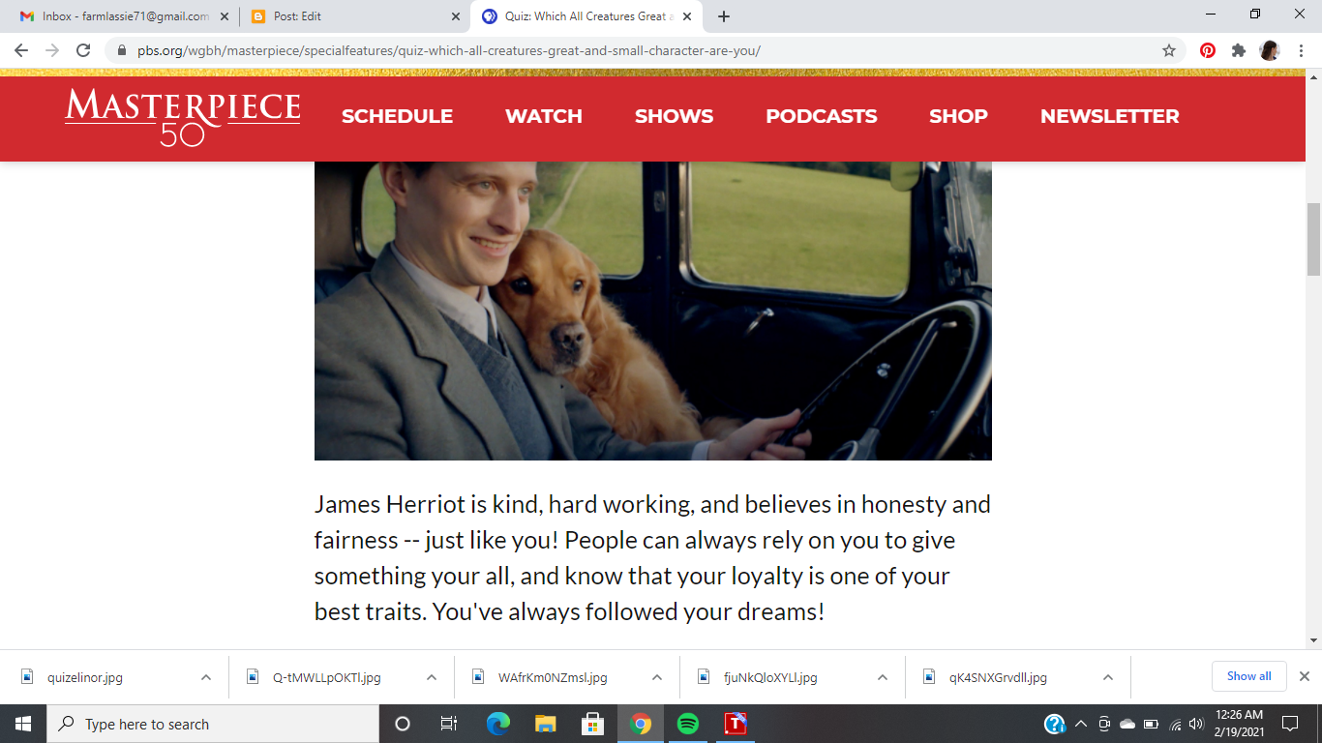Open the Extensions puzzle-piece menu
Screen dimensions: 1322x743
(x=1239, y=50)
